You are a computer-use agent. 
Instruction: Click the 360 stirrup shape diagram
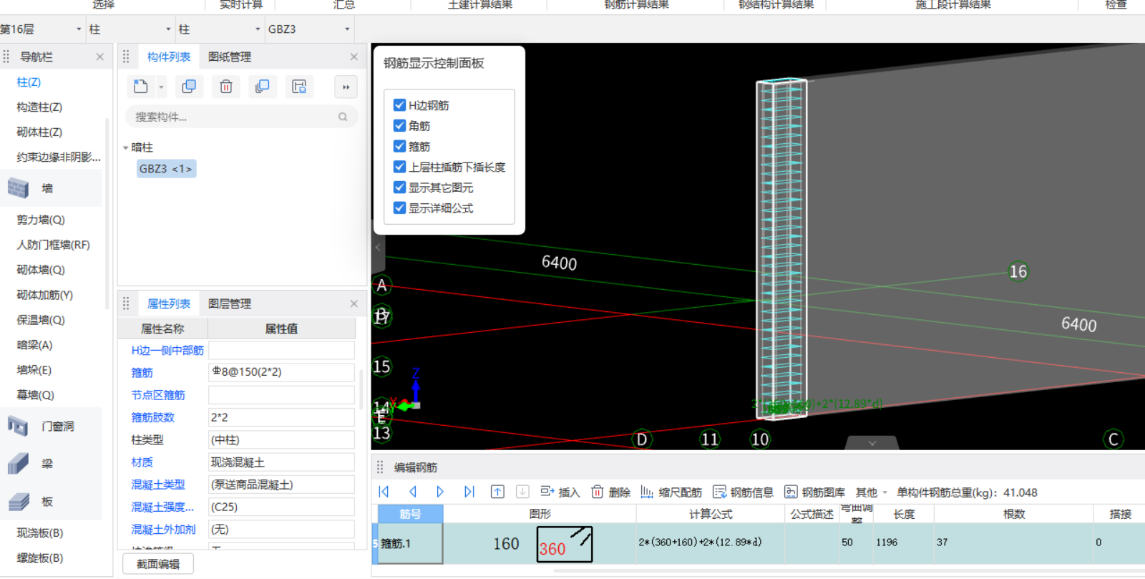[x=565, y=544]
